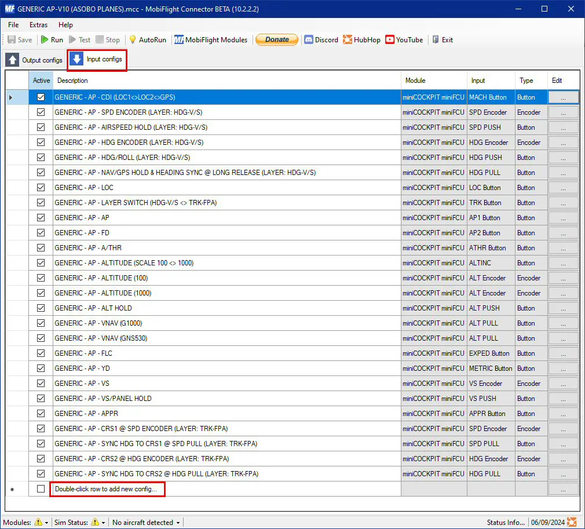Viewport: 585px width, 529px height.
Task: Click the row selector arrow for CDI row
Action: coord(11,97)
